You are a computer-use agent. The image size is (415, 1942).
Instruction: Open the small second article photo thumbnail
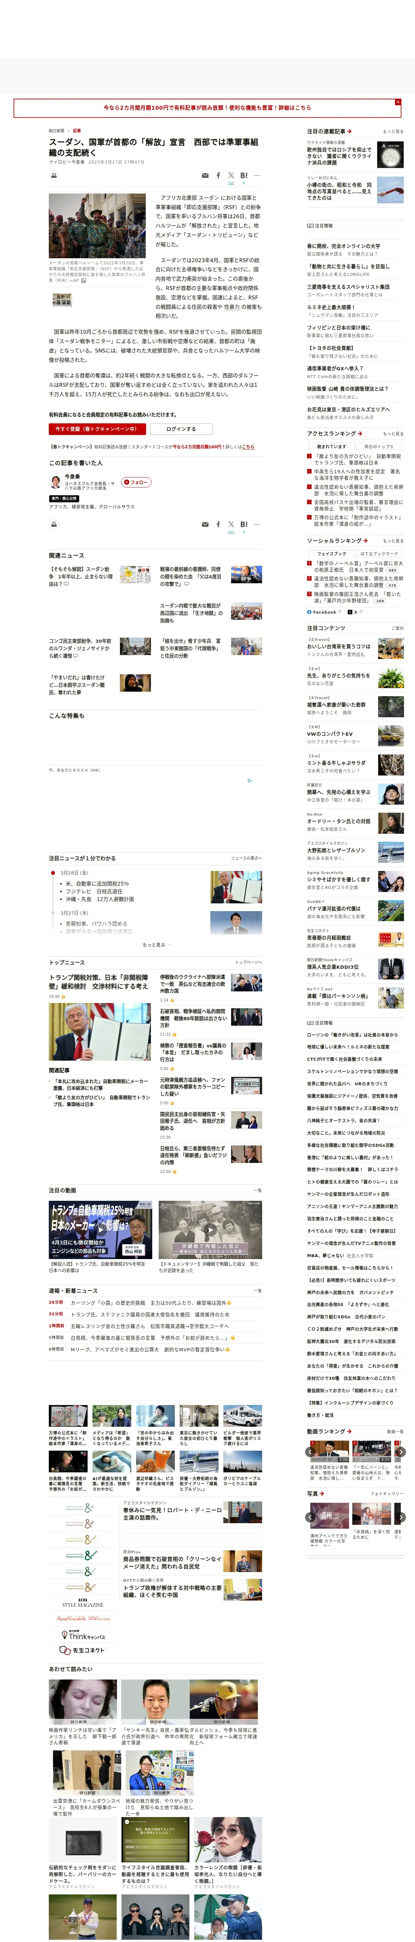[62, 299]
